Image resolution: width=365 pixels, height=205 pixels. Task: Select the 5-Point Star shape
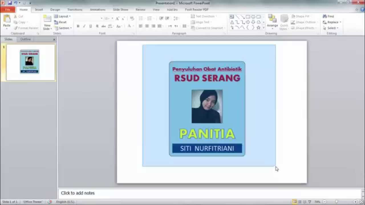(x=258, y=28)
